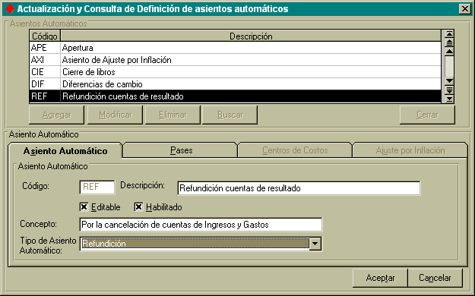Viewport: 475px width, 296px height.
Task: Select the Apertura description row
Action: 251,48
